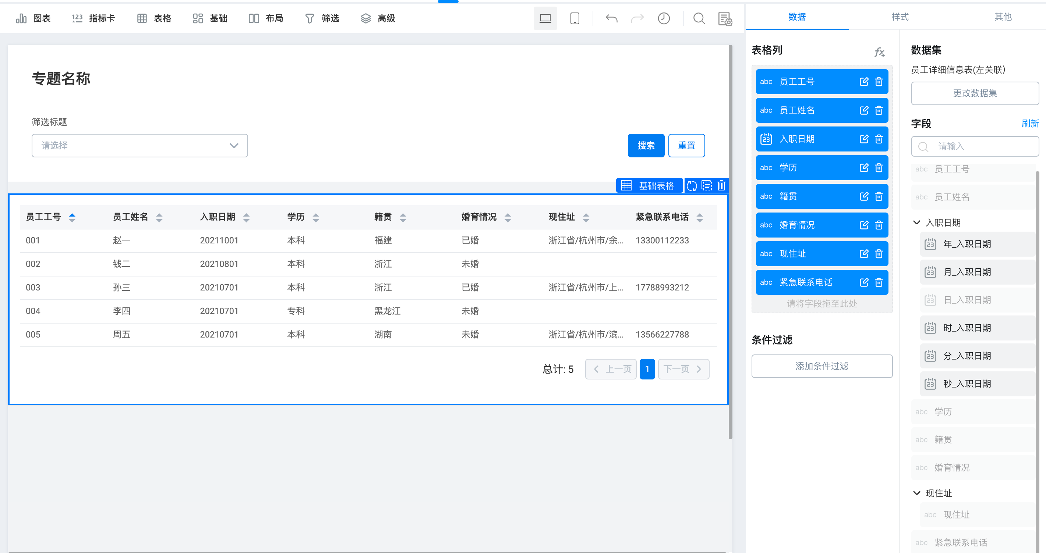Open the history clock icon
This screenshot has width=1046, height=553.
pos(664,18)
